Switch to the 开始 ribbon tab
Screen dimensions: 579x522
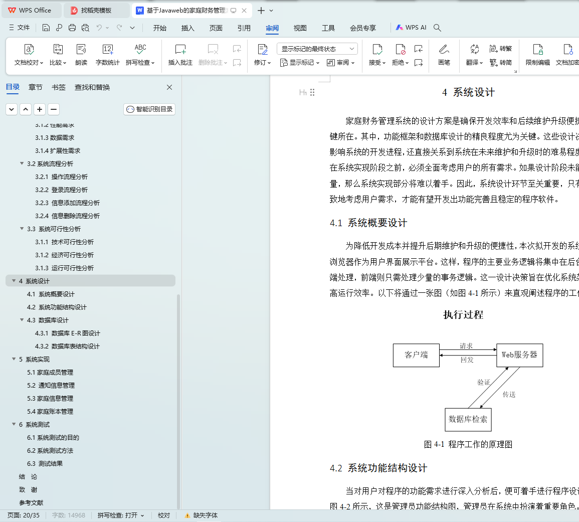(159, 28)
